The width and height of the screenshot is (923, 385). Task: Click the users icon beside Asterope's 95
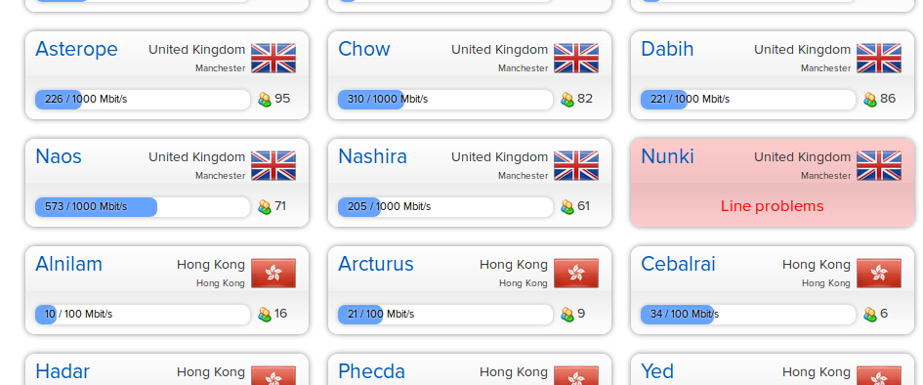point(265,100)
